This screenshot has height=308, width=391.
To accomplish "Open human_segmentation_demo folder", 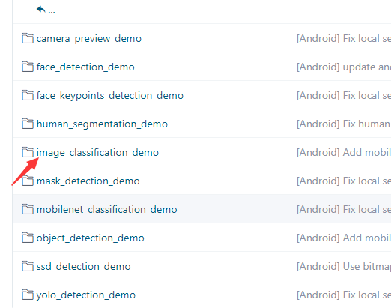I will (x=102, y=124).
